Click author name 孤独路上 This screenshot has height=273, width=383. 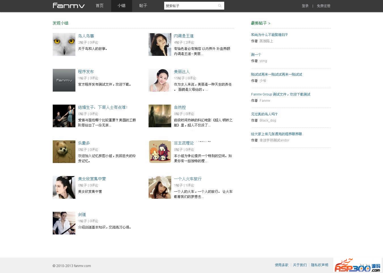click(266, 41)
